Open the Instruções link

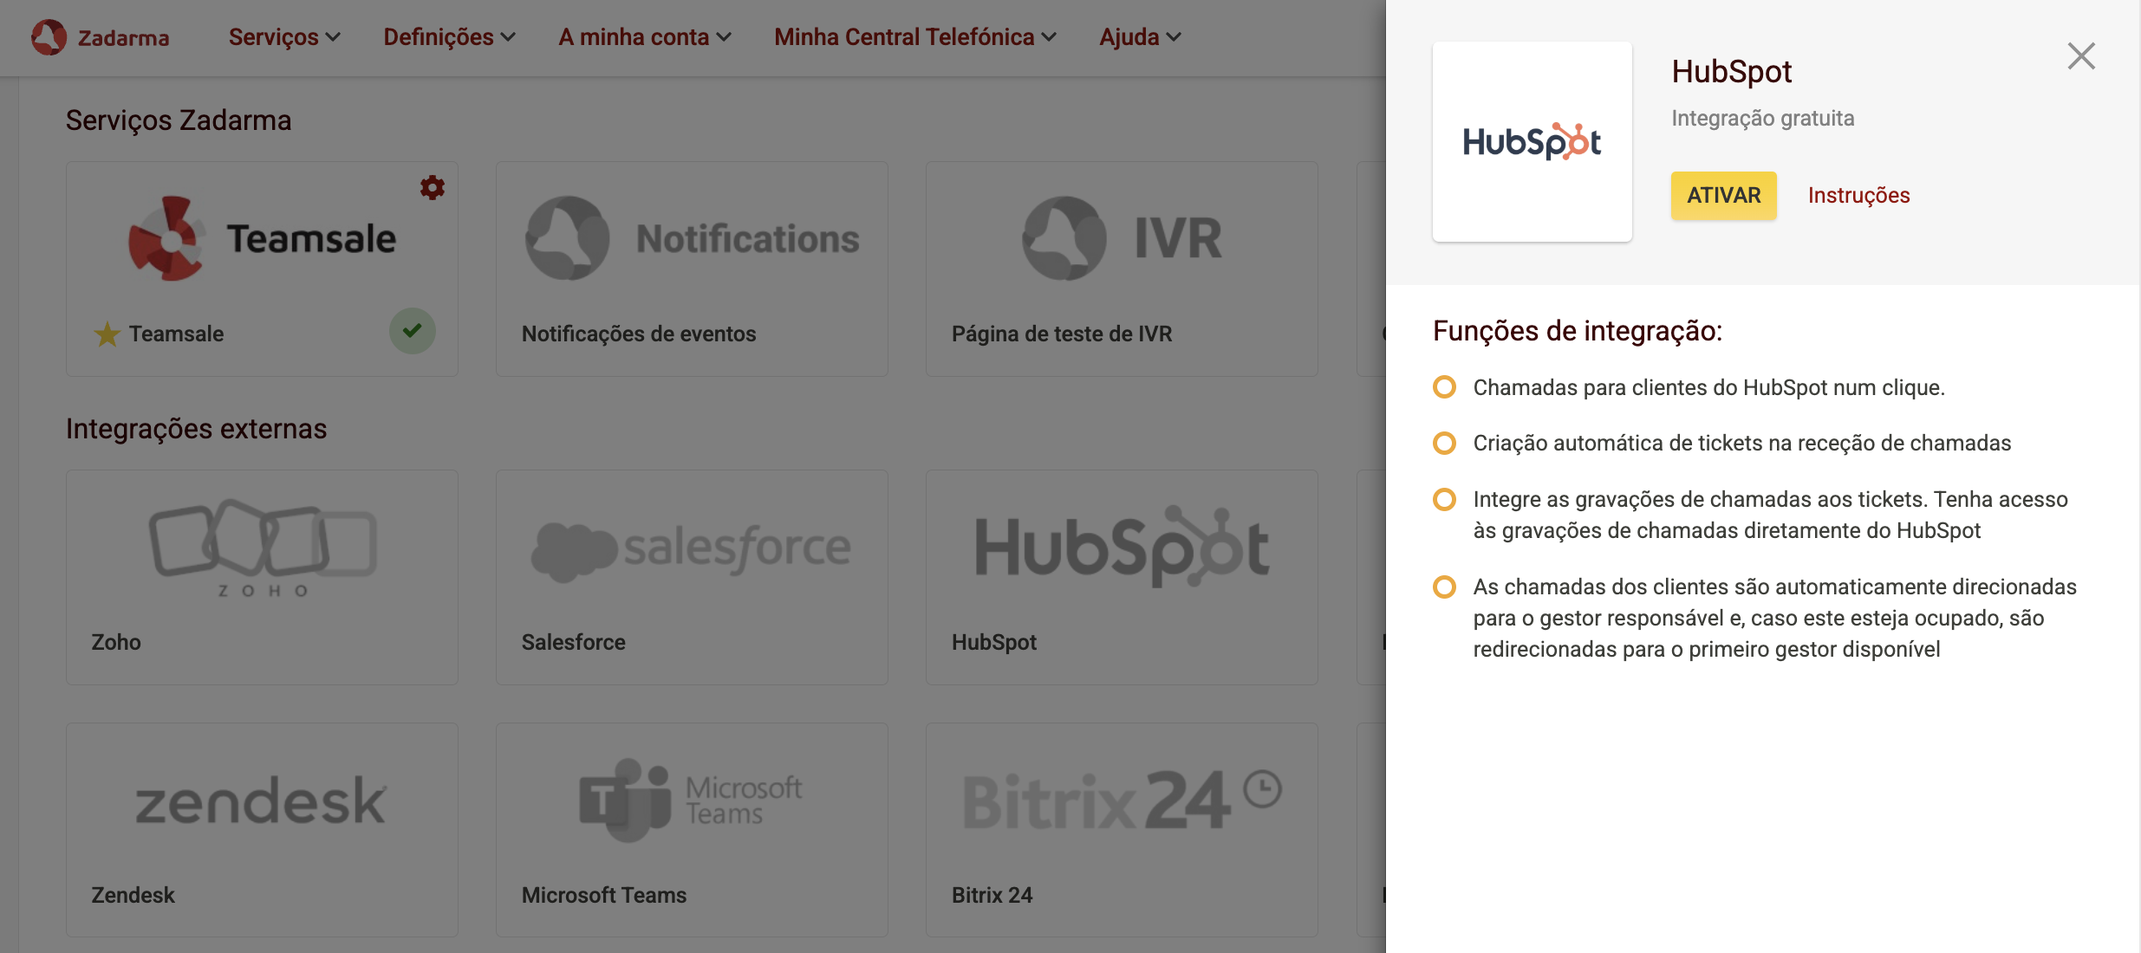[1859, 195]
